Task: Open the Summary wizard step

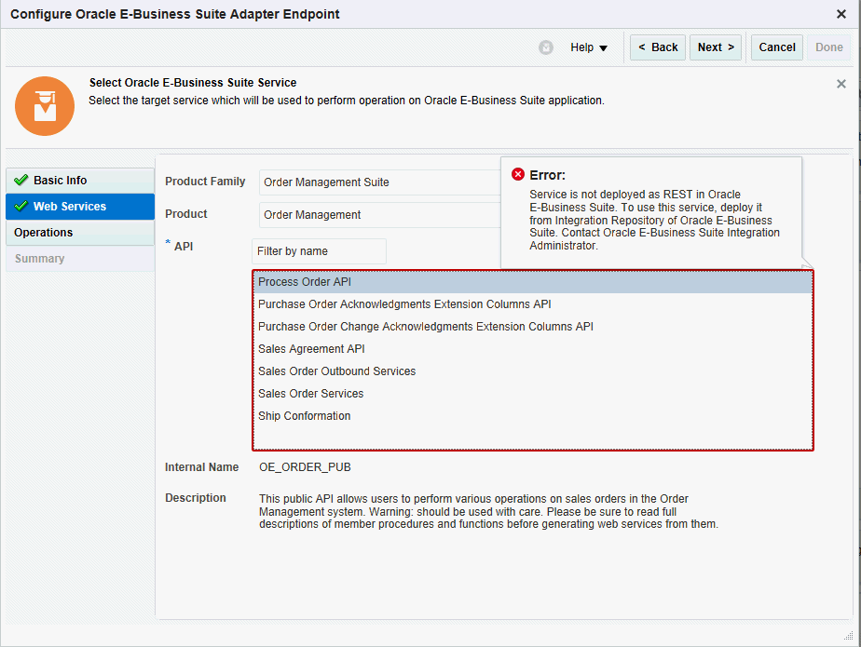Action: tap(80, 259)
